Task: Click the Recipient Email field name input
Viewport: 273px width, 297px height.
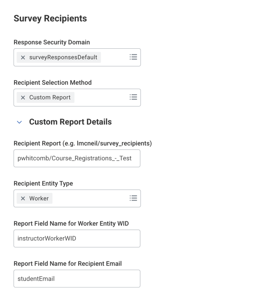Action: coord(77,279)
